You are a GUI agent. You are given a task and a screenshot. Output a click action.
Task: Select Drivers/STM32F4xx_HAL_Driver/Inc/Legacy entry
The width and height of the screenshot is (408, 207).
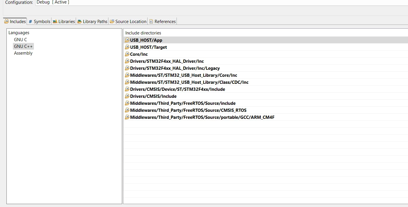pyautogui.click(x=266, y=68)
